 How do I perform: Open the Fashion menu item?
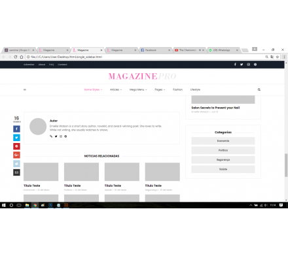(x=177, y=89)
